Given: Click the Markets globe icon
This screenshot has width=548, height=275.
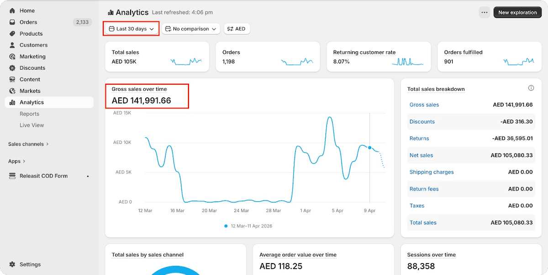Looking at the screenshot, I should click(12, 91).
